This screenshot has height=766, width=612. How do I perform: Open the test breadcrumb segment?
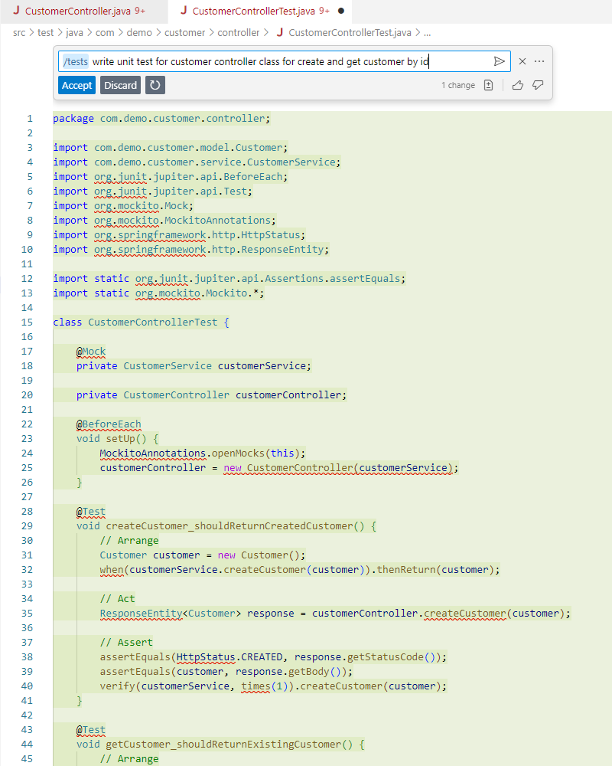coord(45,33)
